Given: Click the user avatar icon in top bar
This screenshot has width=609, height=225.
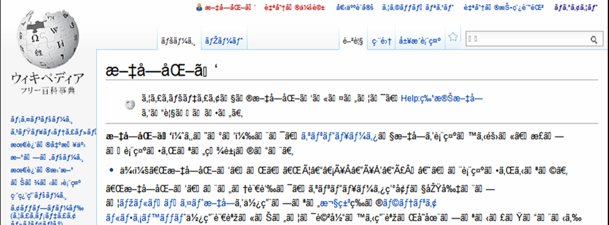Looking at the screenshot, I should click(199, 8).
